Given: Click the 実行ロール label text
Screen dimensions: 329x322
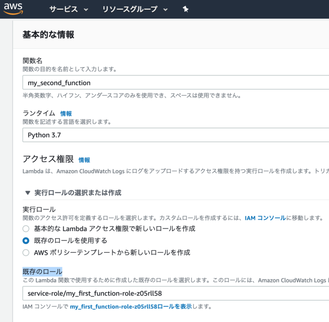Looking at the screenshot, I should pos(39,209).
